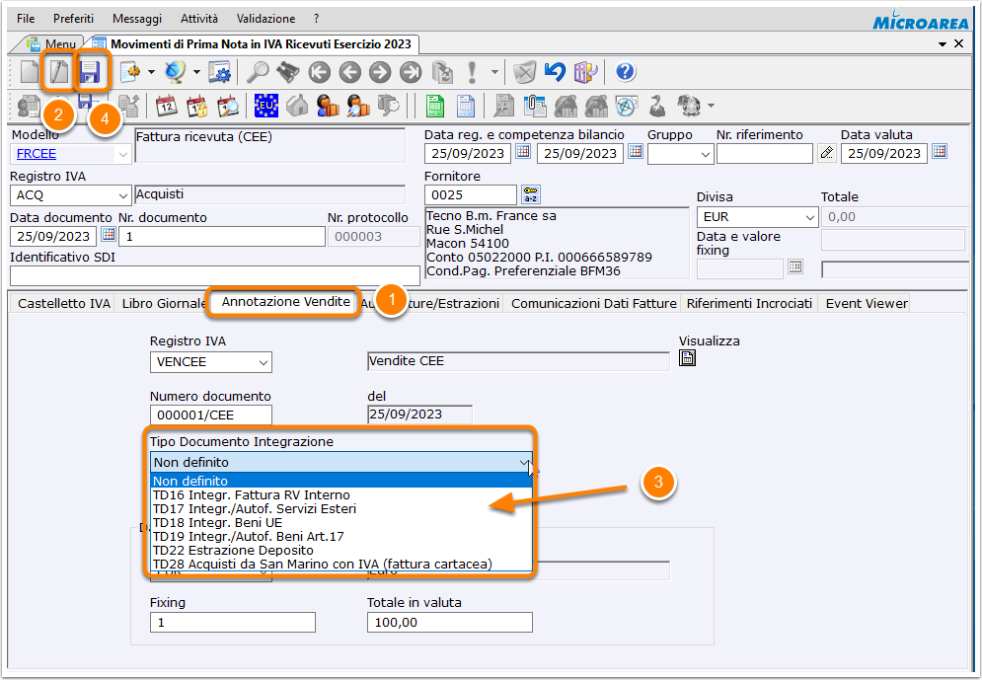This screenshot has height=680, width=982.
Task: Click the binoculars find icon
Action: [x=288, y=72]
